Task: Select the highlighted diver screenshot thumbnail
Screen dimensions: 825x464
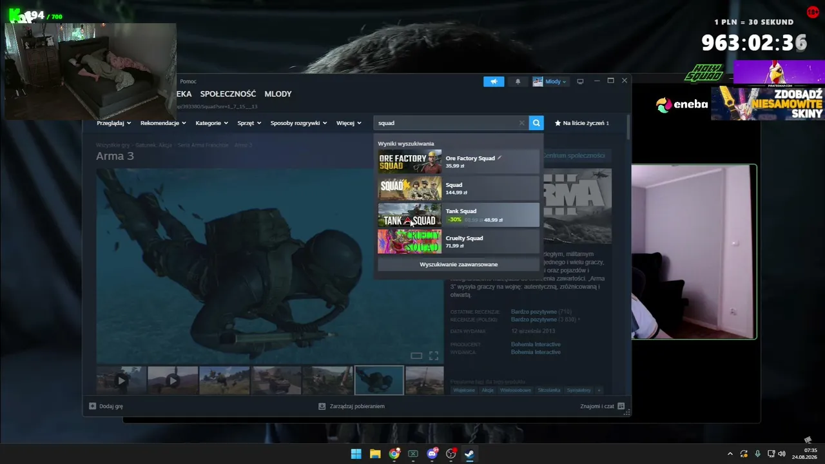Action: 379,380
